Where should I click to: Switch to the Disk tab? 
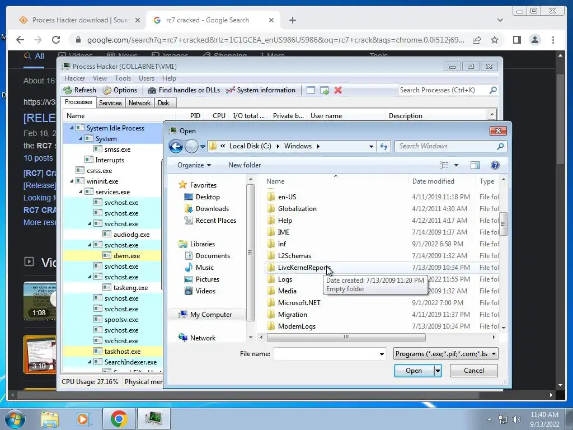coord(163,103)
